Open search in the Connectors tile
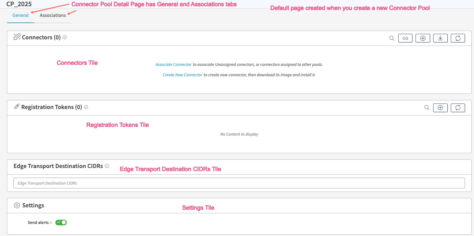474x236 pixels. click(x=392, y=38)
